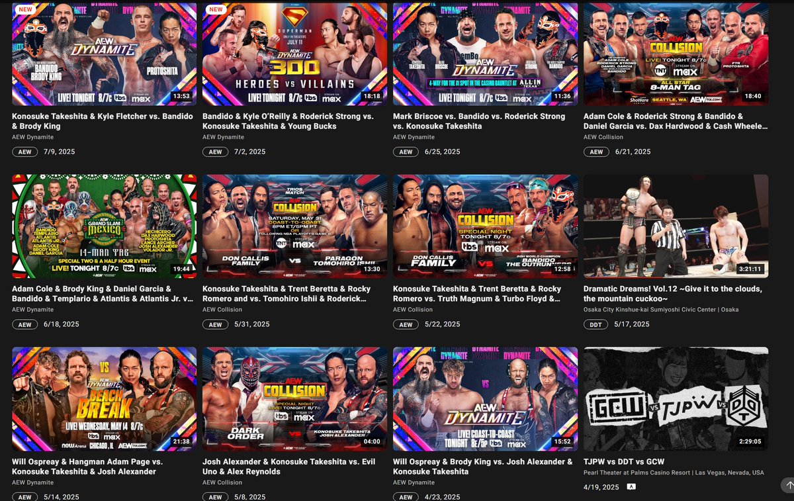
Task: Click the TJPW vs DDT vs GCW title
Action: 624,462
